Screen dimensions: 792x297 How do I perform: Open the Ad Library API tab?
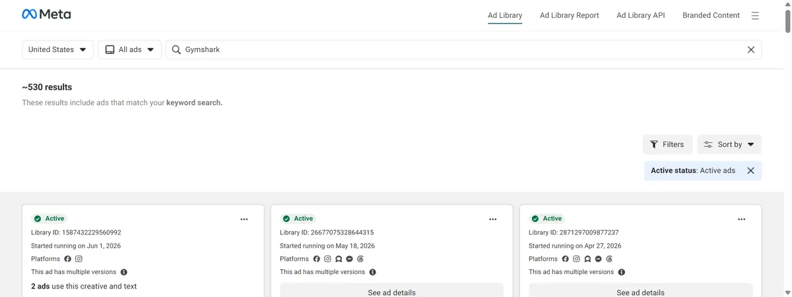641,15
